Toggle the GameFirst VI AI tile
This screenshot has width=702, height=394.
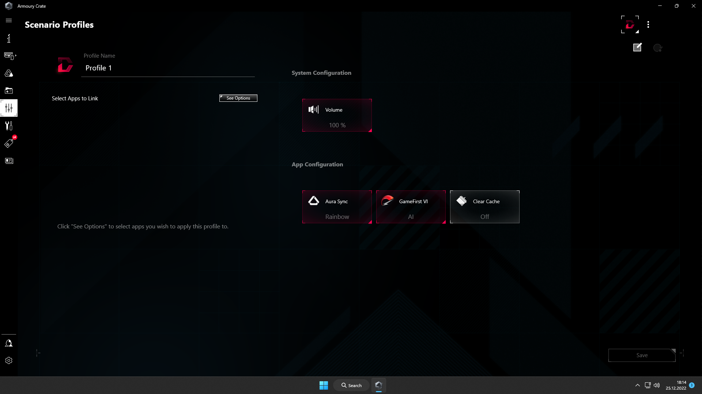411,206
